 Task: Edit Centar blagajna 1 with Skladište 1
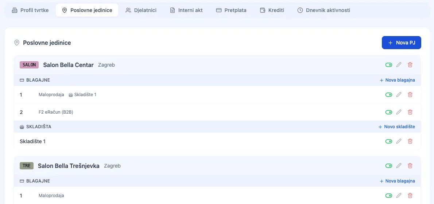pos(399,95)
